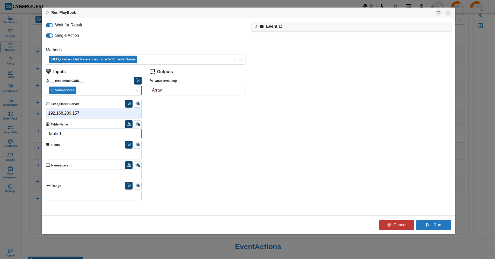Maximize the Run PlayBook dialog
Image resolution: width=495 pixels, height=259 pixels.
pyautogui.click(x=438, y=12)
